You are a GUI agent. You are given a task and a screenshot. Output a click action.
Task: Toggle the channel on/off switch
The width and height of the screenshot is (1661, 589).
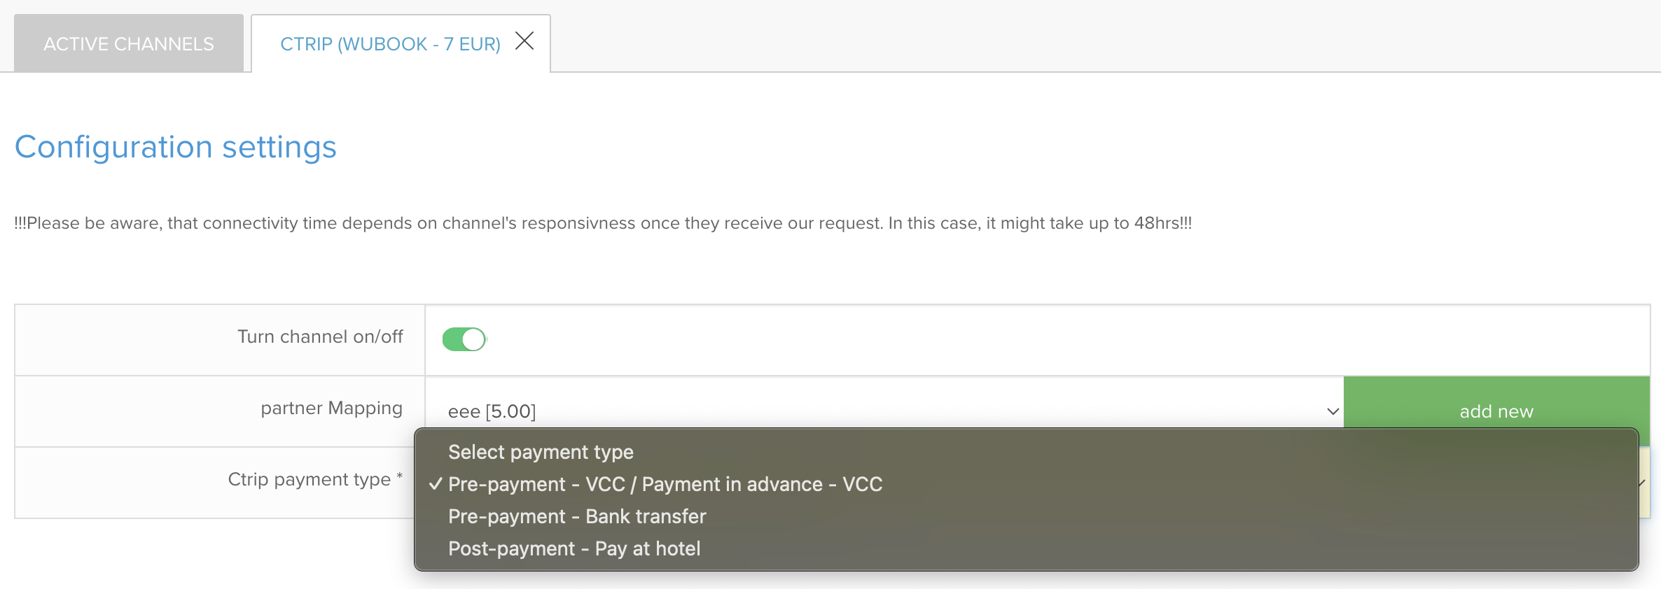pyautogui.click(x=464, y=339)
